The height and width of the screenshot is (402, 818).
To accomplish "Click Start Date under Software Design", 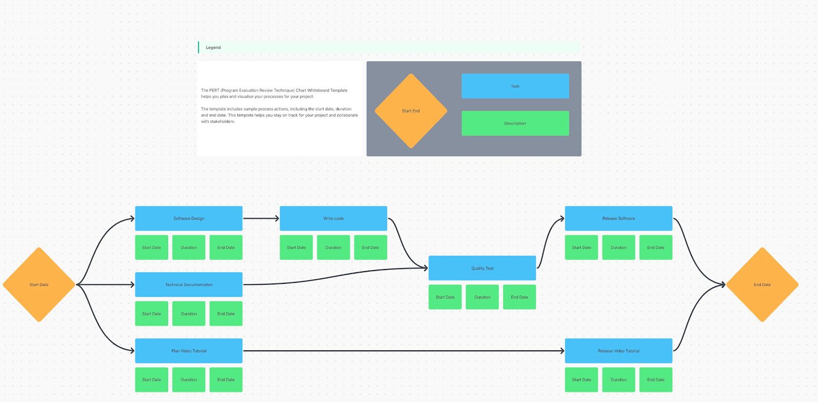I will tap(152, 248).
